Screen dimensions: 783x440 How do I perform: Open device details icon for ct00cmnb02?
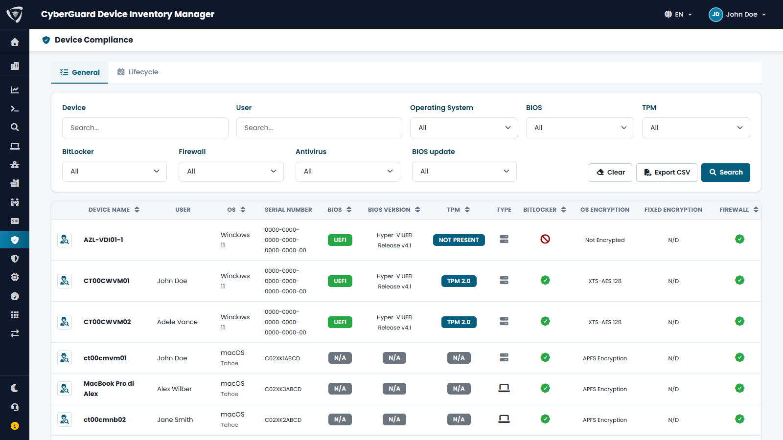65,419
